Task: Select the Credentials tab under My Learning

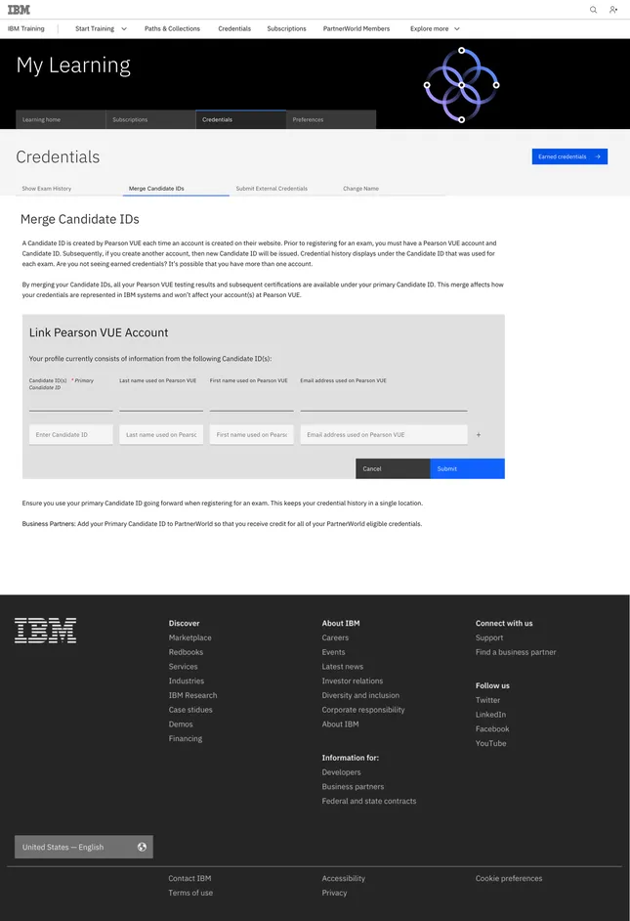Action: (x=240, y=119)
